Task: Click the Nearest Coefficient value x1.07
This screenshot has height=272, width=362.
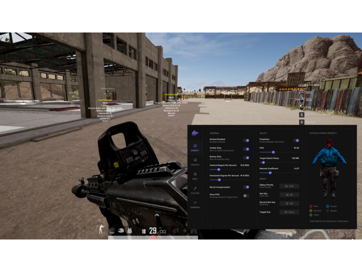Action: [x=296, y=168]
